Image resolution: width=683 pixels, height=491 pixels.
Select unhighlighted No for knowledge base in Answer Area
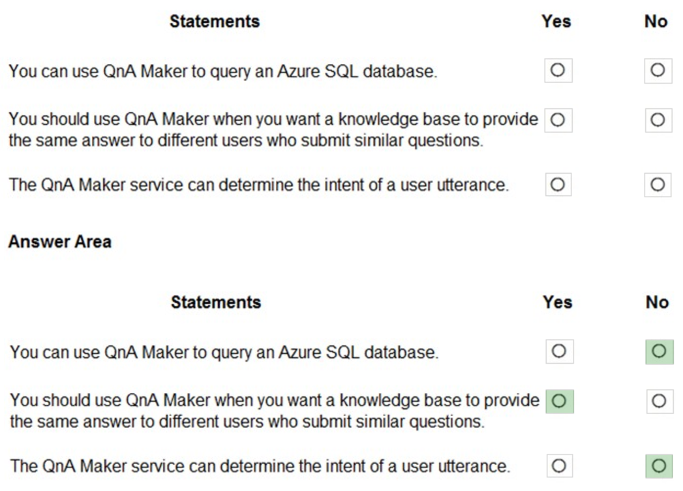click(659, 400)
